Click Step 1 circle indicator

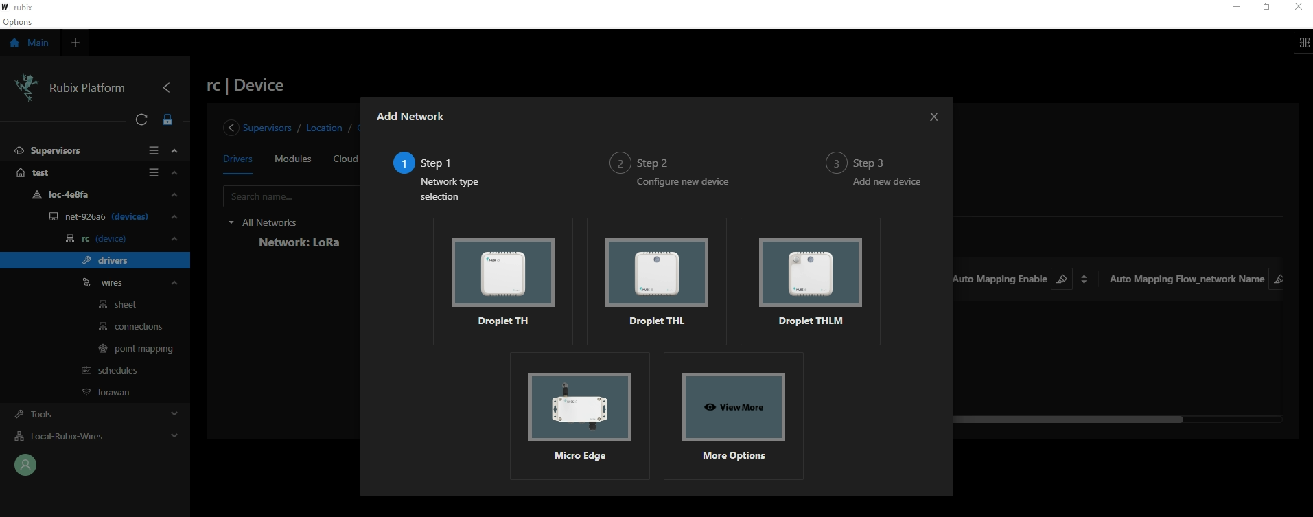coord(404,163)
